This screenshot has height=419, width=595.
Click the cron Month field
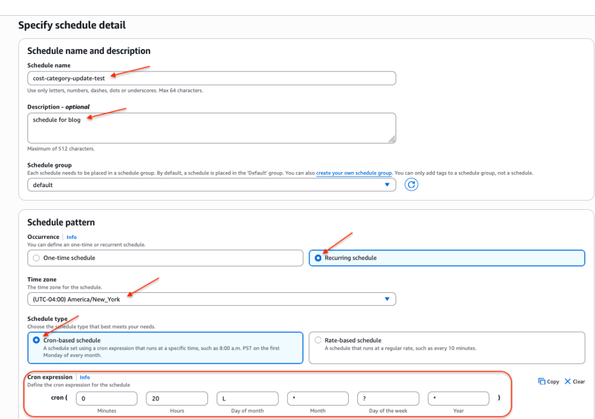click(x=318, y=399)
